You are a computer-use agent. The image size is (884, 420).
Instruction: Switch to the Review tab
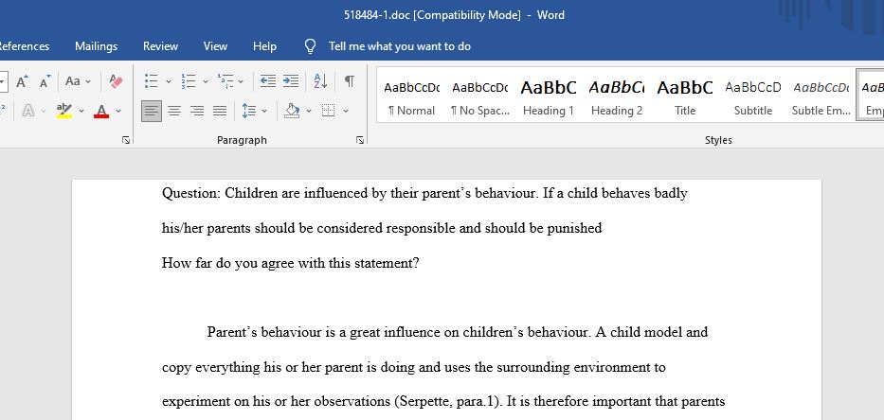[161, 46]
